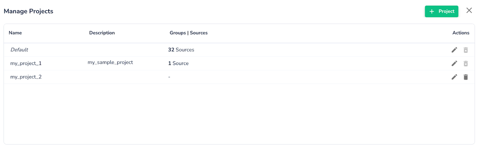Screen dimensions: 480x150
Task: Edit the Default project with pencil icon
Action: 454,50
